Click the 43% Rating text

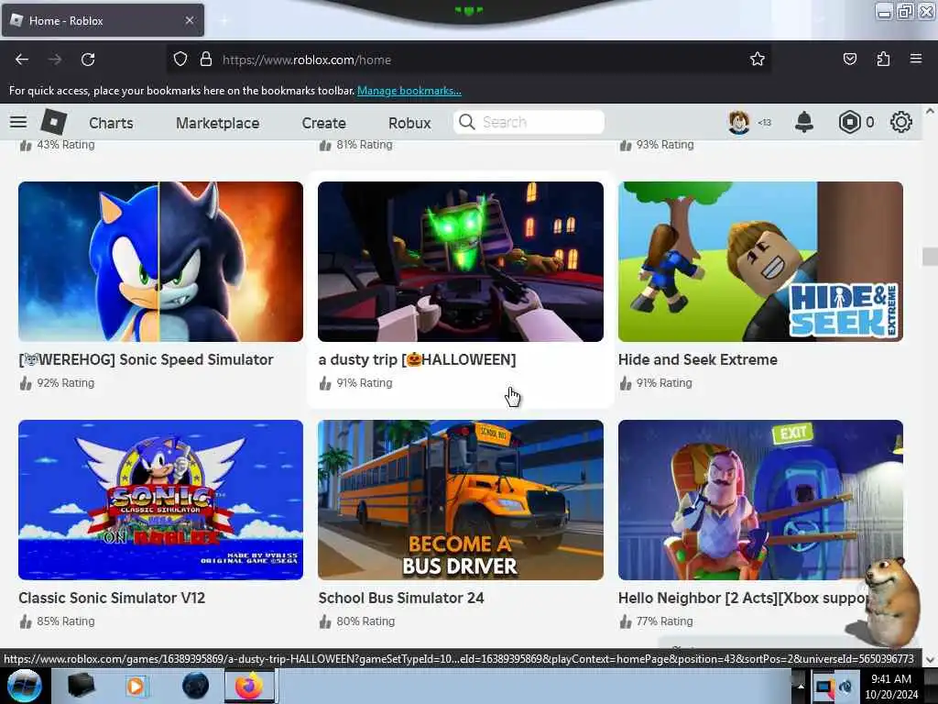pyautogui.click(x=66, y=144)
